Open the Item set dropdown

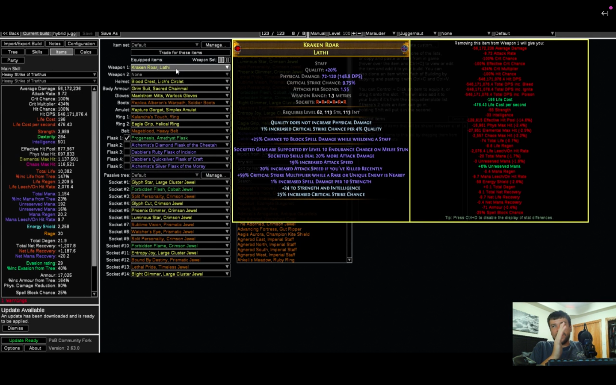point(165,45)
